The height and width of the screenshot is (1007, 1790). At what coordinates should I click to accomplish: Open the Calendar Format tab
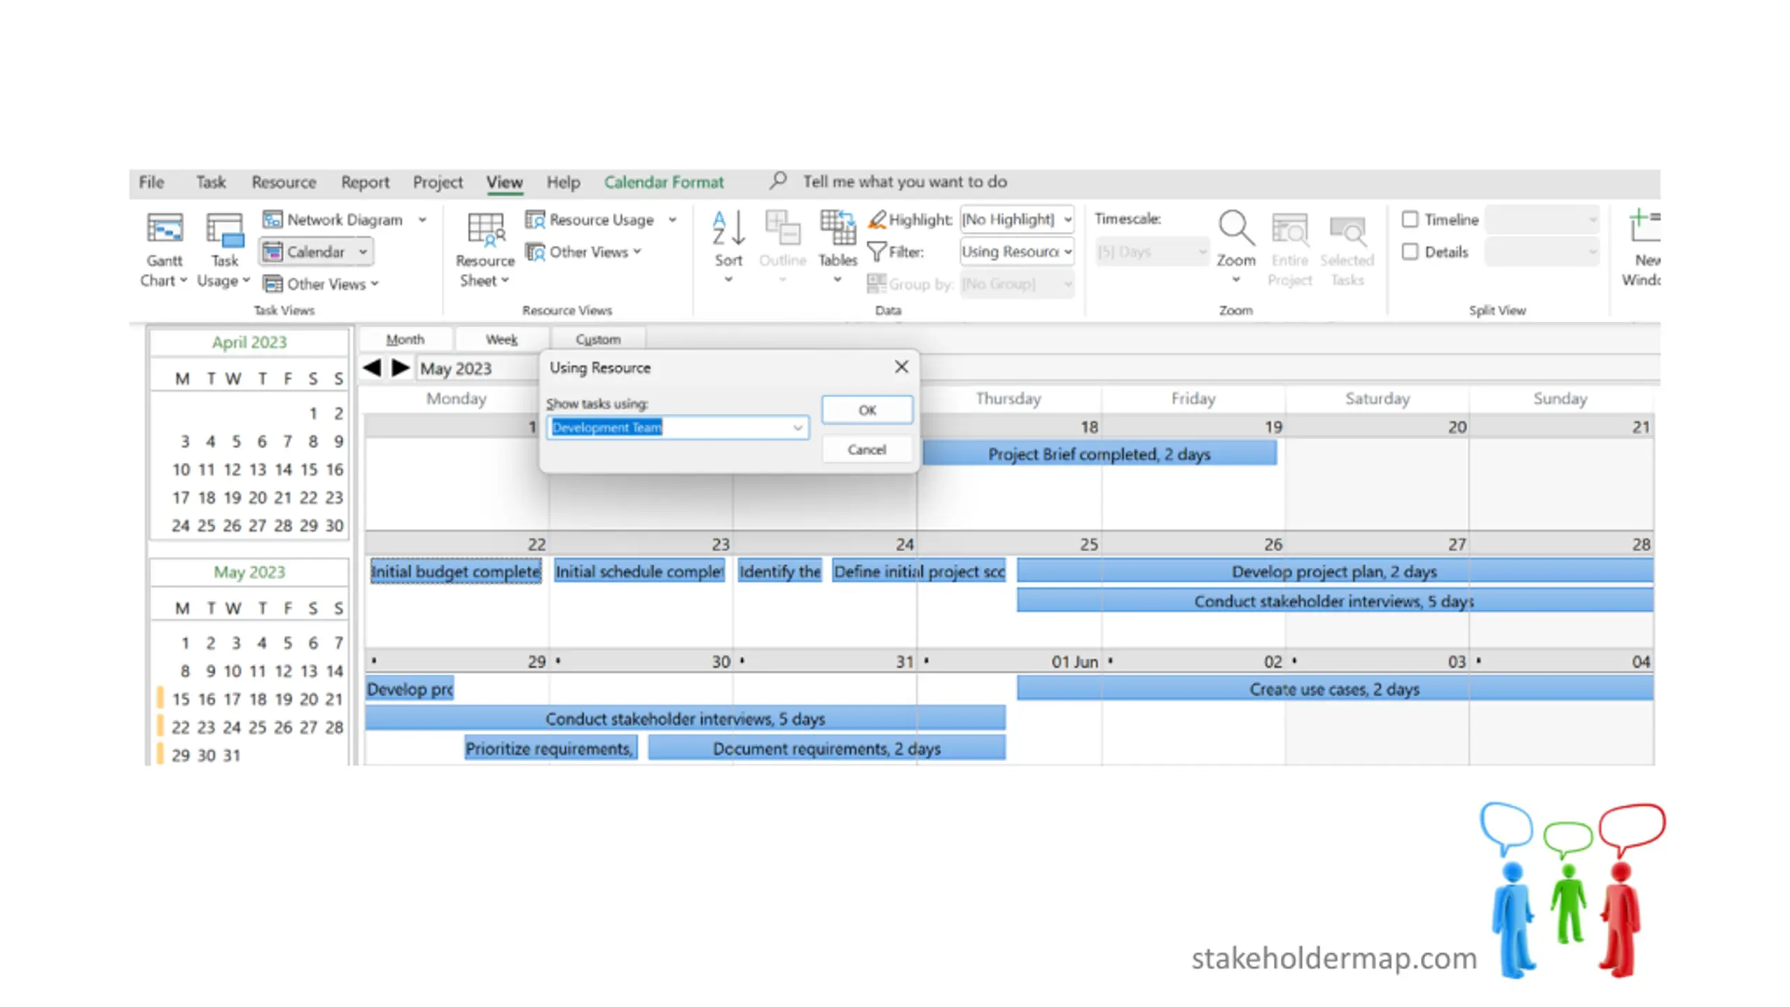click(664, 182)
